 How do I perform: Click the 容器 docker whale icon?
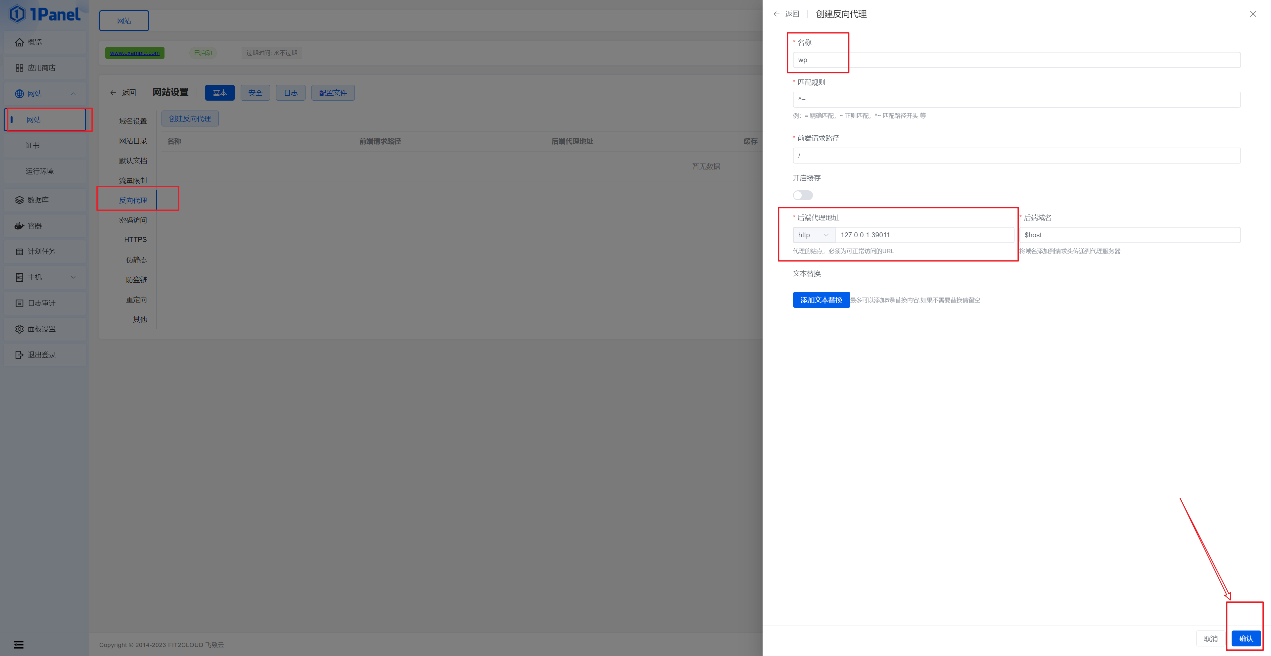[19, 226]
